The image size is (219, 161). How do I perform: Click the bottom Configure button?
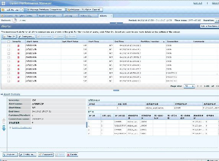28,155
